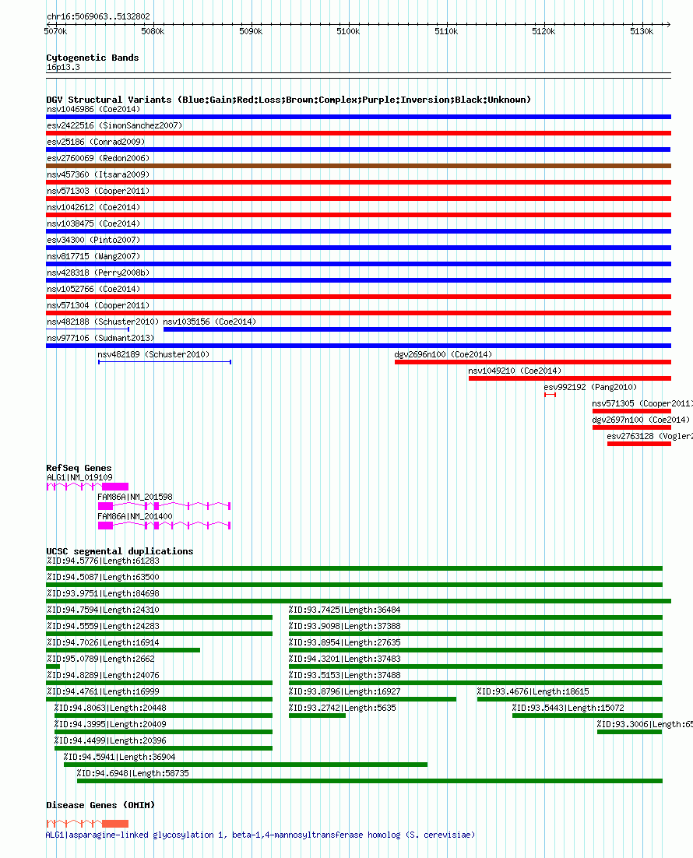Click %ID:93.8796|Length:16927 duplication bar

tap(372, 699)
